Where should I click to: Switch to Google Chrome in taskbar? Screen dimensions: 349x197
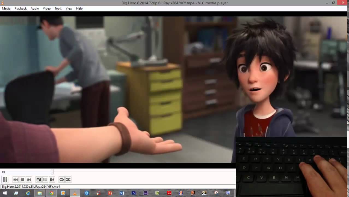51,193
